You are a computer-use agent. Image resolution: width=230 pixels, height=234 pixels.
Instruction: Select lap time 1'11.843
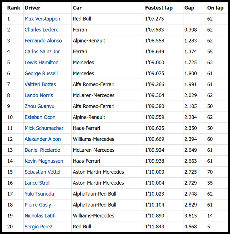click(x=155, y=227)
